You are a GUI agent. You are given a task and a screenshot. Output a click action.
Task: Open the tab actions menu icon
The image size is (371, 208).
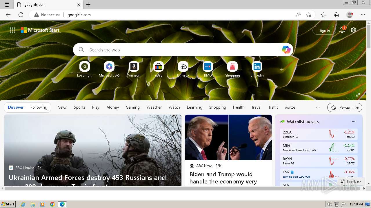click(7, 5)
